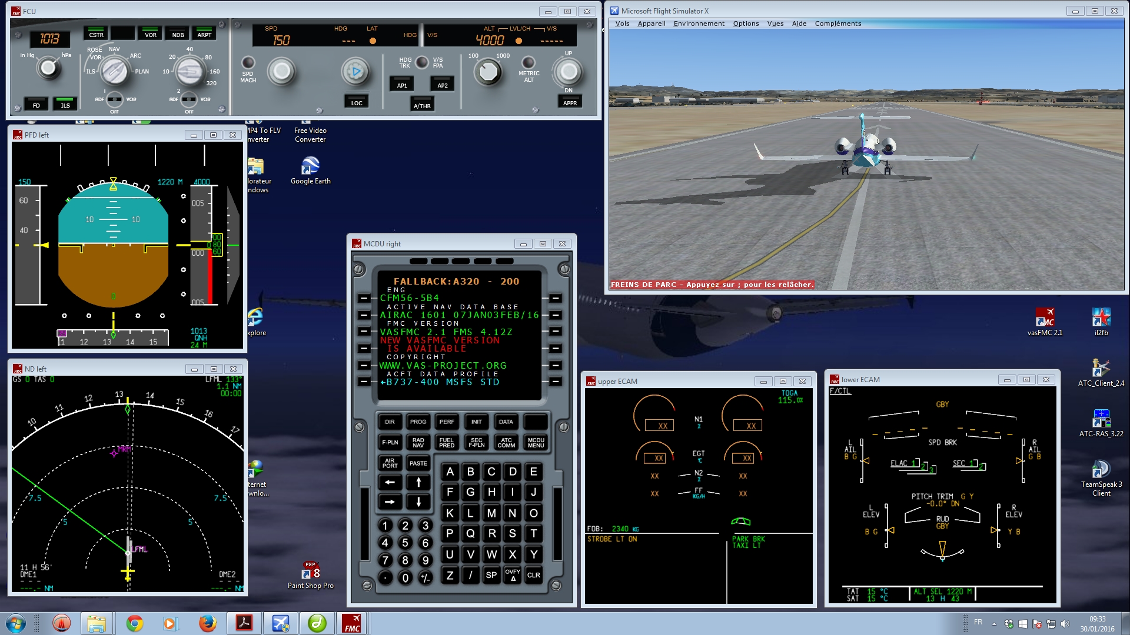Screen dimensions: 1130x635
Task: Open the il2fb desktop icon
Action: tap(1101, 322)
